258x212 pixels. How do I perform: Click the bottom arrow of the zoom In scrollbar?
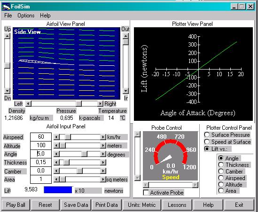(125, 91)
